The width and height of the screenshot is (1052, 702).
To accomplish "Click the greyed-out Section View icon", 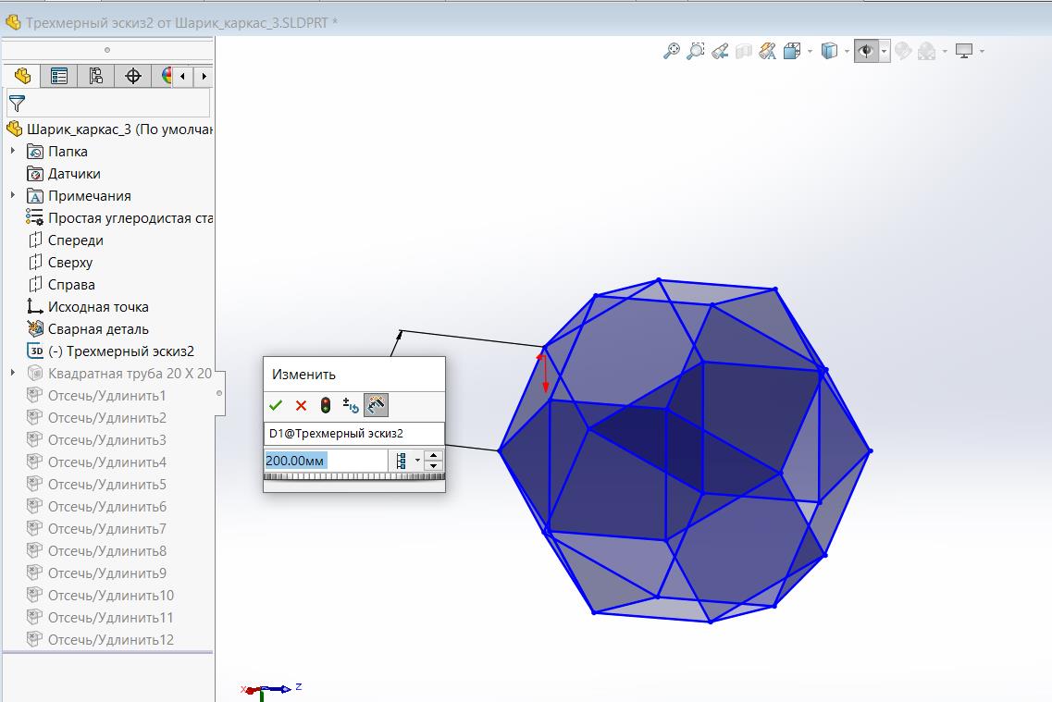I will (x=743, y=51).
